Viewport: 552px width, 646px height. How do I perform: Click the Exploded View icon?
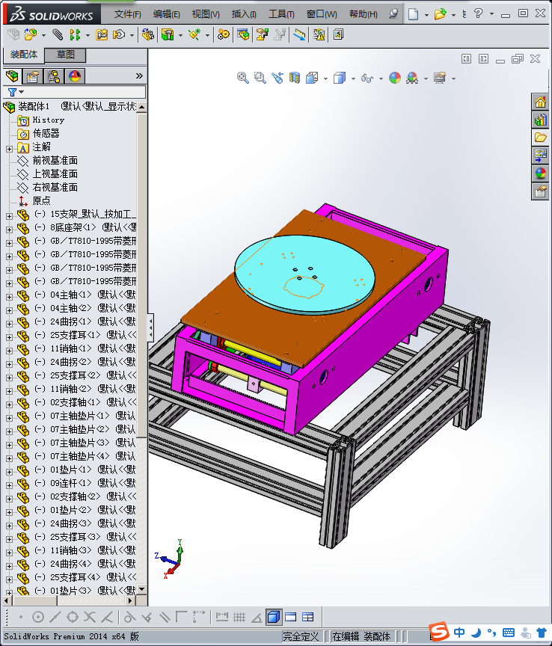[x=263, y=34]
